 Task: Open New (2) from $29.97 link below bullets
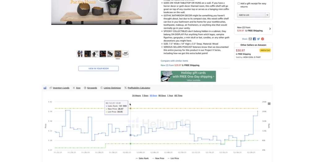[180, 65]
